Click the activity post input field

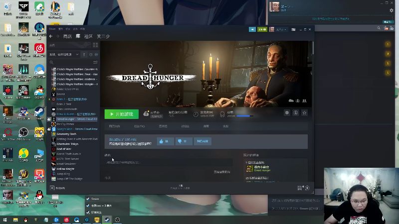169,162
